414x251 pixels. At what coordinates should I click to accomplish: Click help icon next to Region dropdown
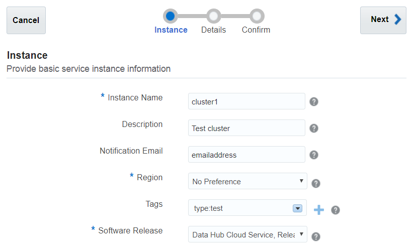click(316, 184)
